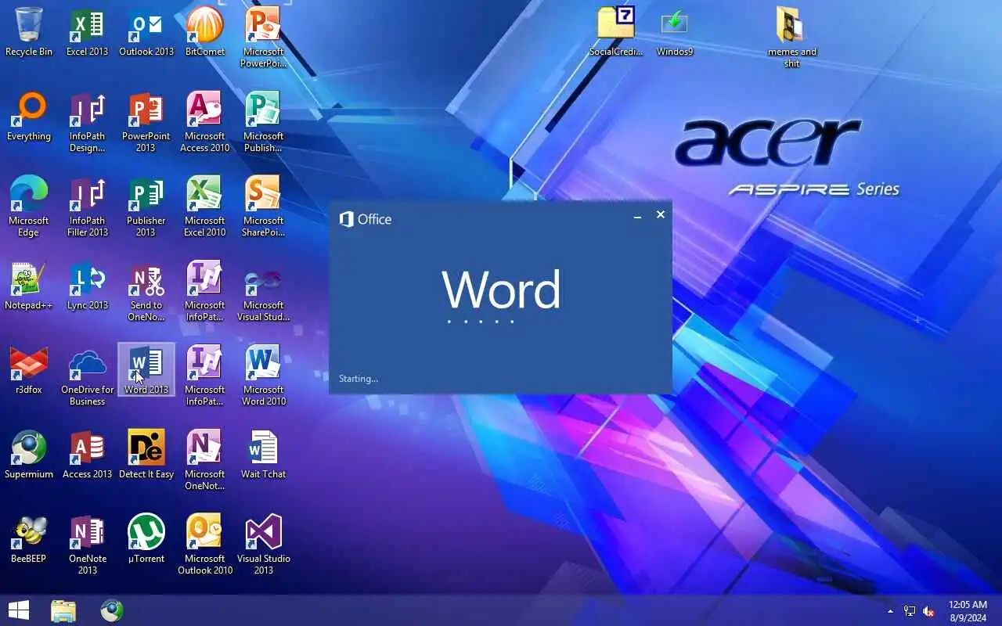Click the Windos9 desktop icon
The image size is (1002, 626).
pyautogui.click(x=675, y=31)
